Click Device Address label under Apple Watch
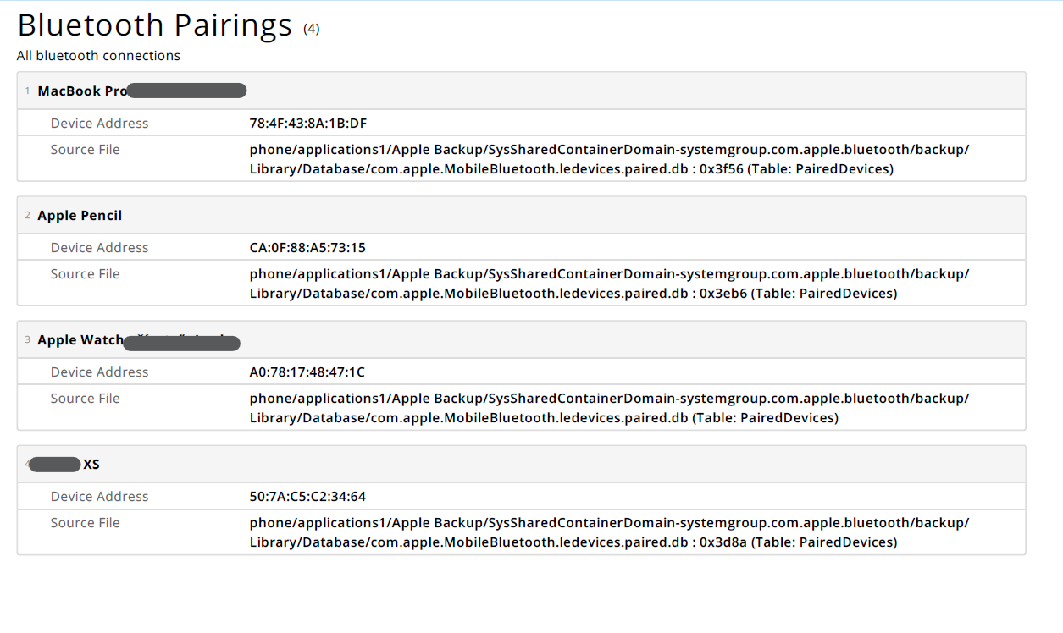1063x633 pixels. pos(99,372)
